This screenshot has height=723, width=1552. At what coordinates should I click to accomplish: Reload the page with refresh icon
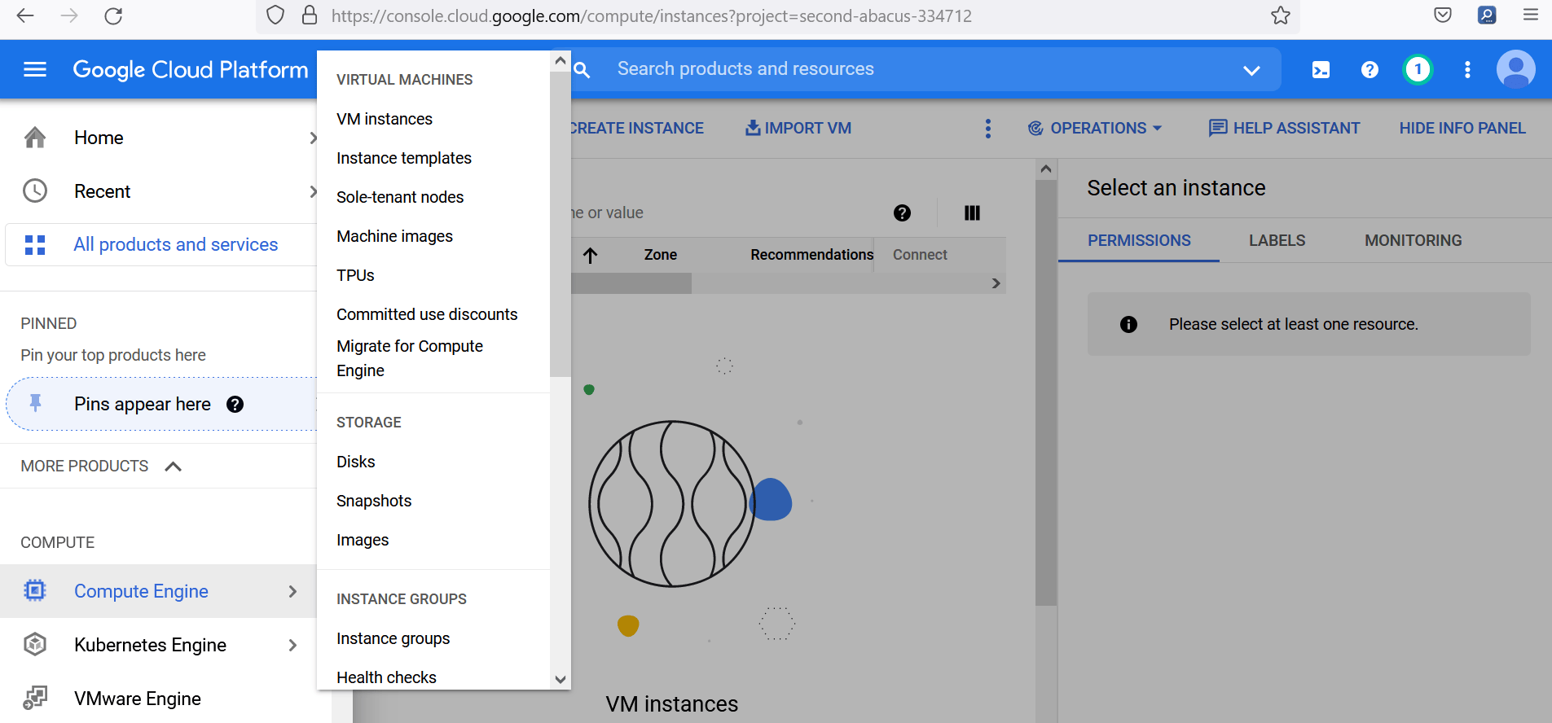(113, 15)
